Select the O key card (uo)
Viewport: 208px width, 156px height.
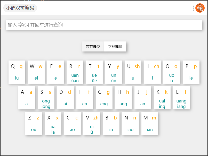coord(172,72)
